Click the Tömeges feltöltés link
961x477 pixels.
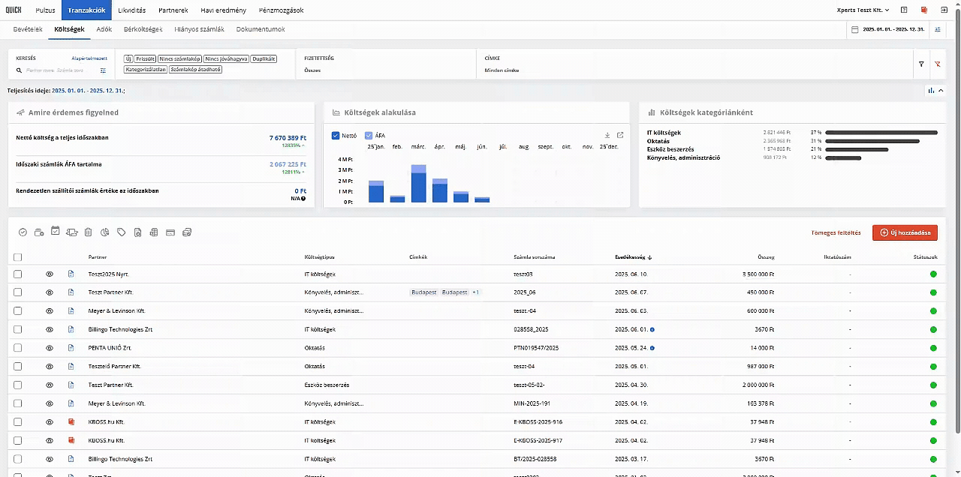click(836, 232)
